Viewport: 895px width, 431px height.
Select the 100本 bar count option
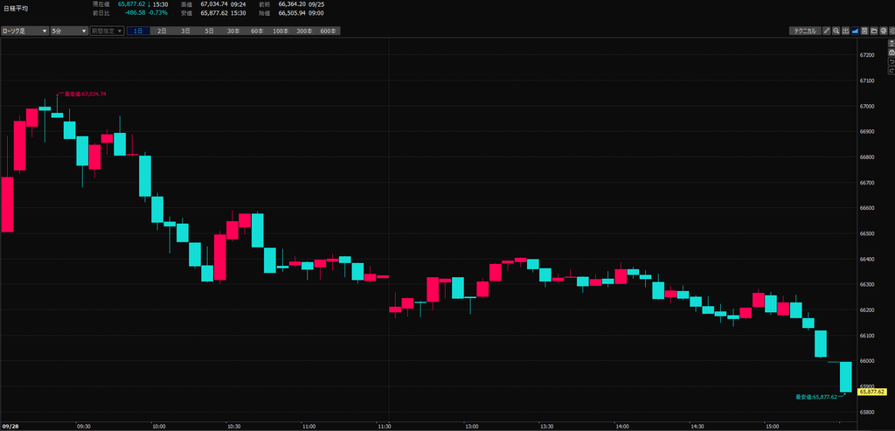coord(281,31)
